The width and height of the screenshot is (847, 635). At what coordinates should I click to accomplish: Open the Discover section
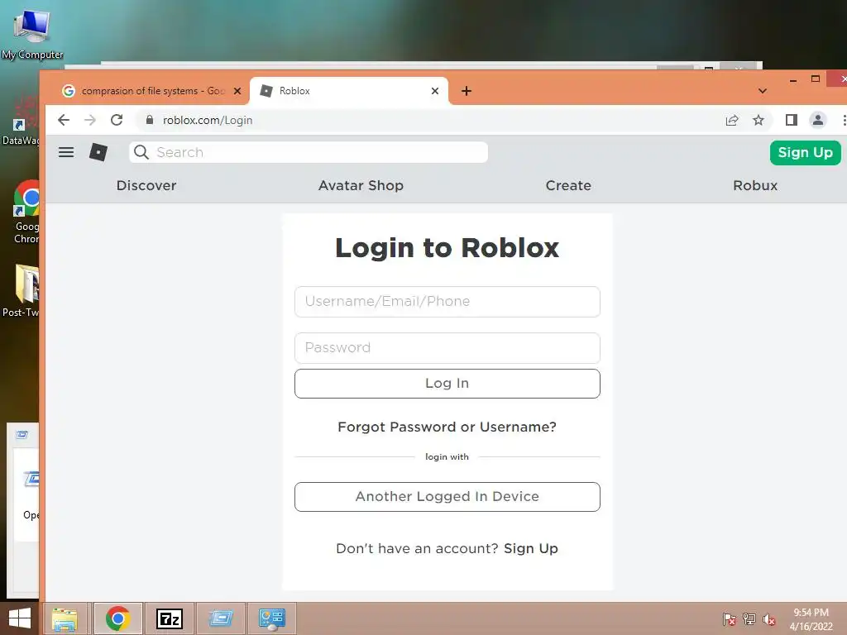(x=146, y=185)
